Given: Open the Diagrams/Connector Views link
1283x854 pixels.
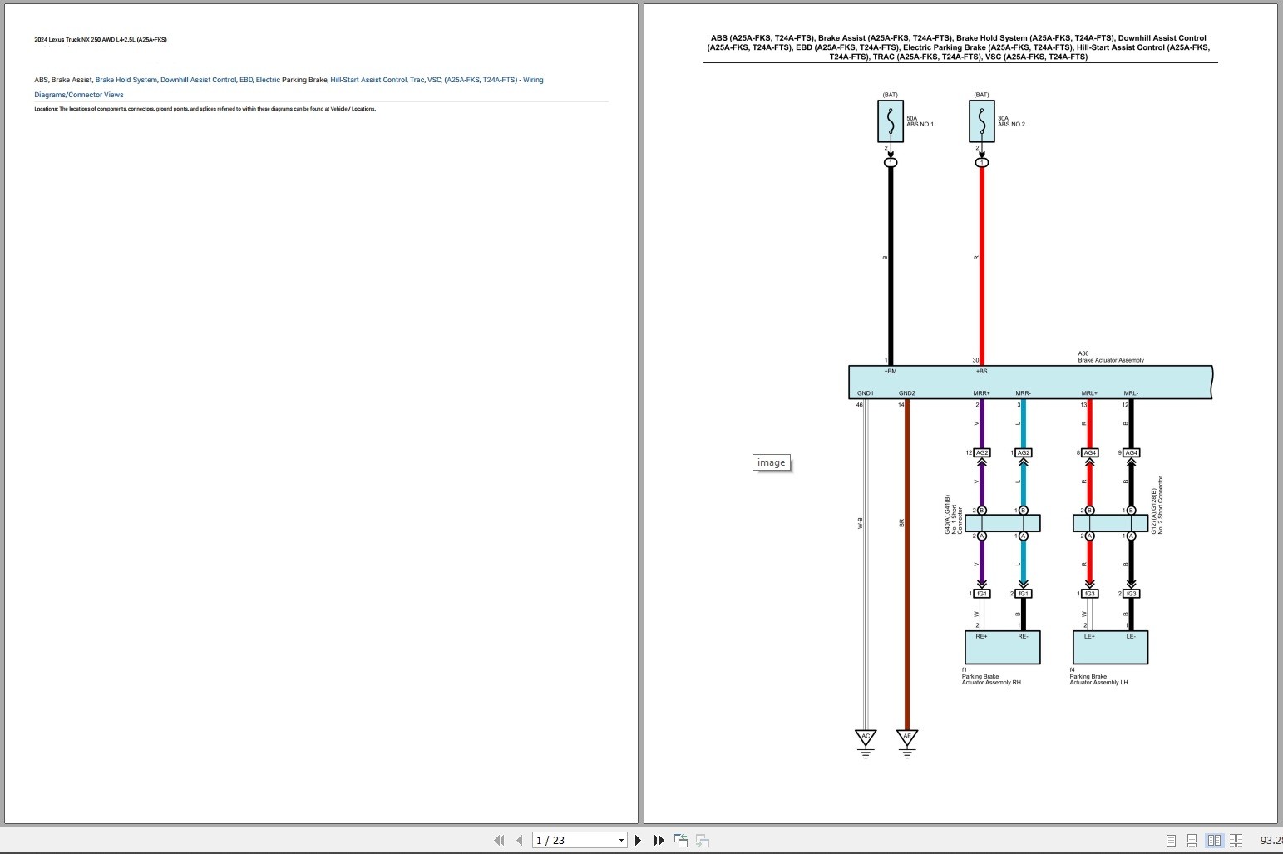Looking at the screenshot, I should click(79, 95).
